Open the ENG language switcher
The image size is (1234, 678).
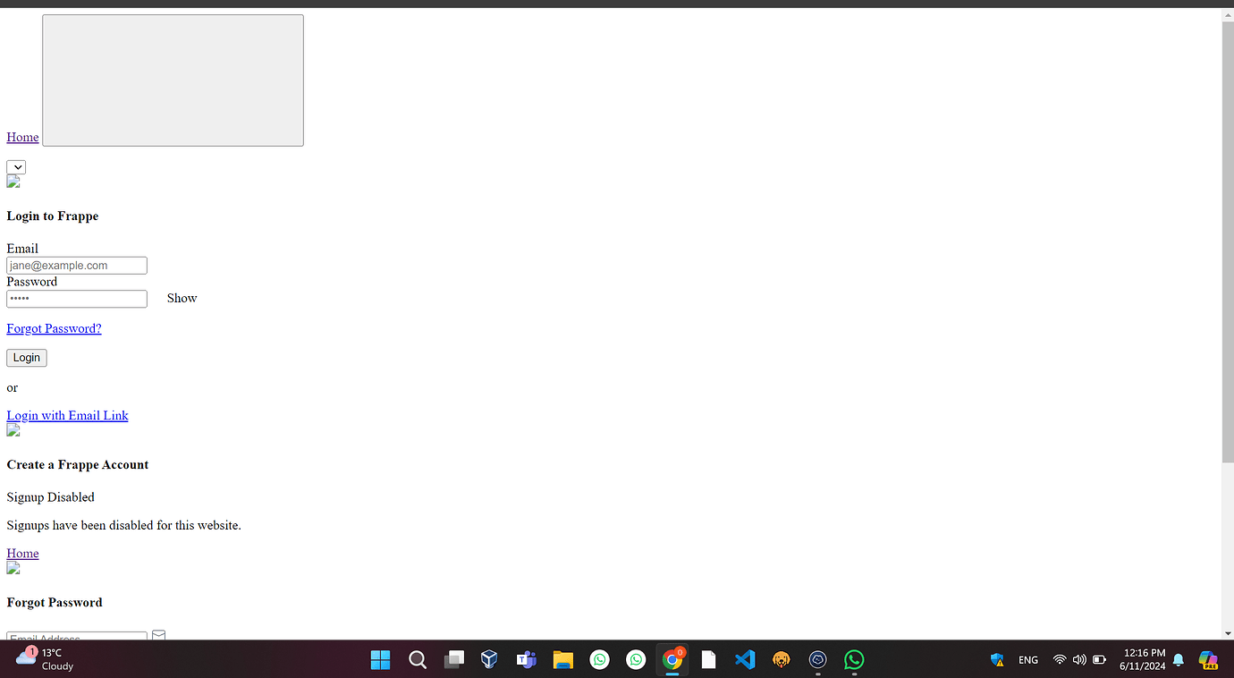click(1028, 660)
